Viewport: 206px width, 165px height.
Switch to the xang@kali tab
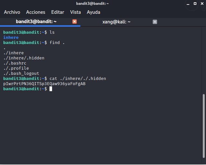pyautogui.click(x=116, y=22)
